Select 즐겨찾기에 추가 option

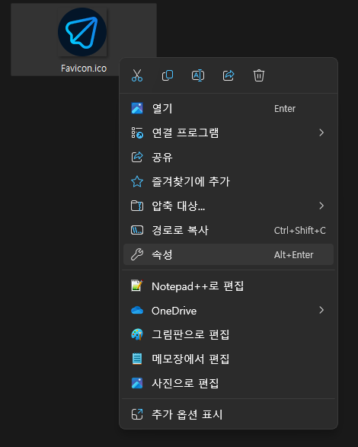(x=229, y=181)
